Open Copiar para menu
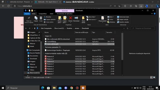The height and width of the screenshot is (90, 160). click(65, 19)
